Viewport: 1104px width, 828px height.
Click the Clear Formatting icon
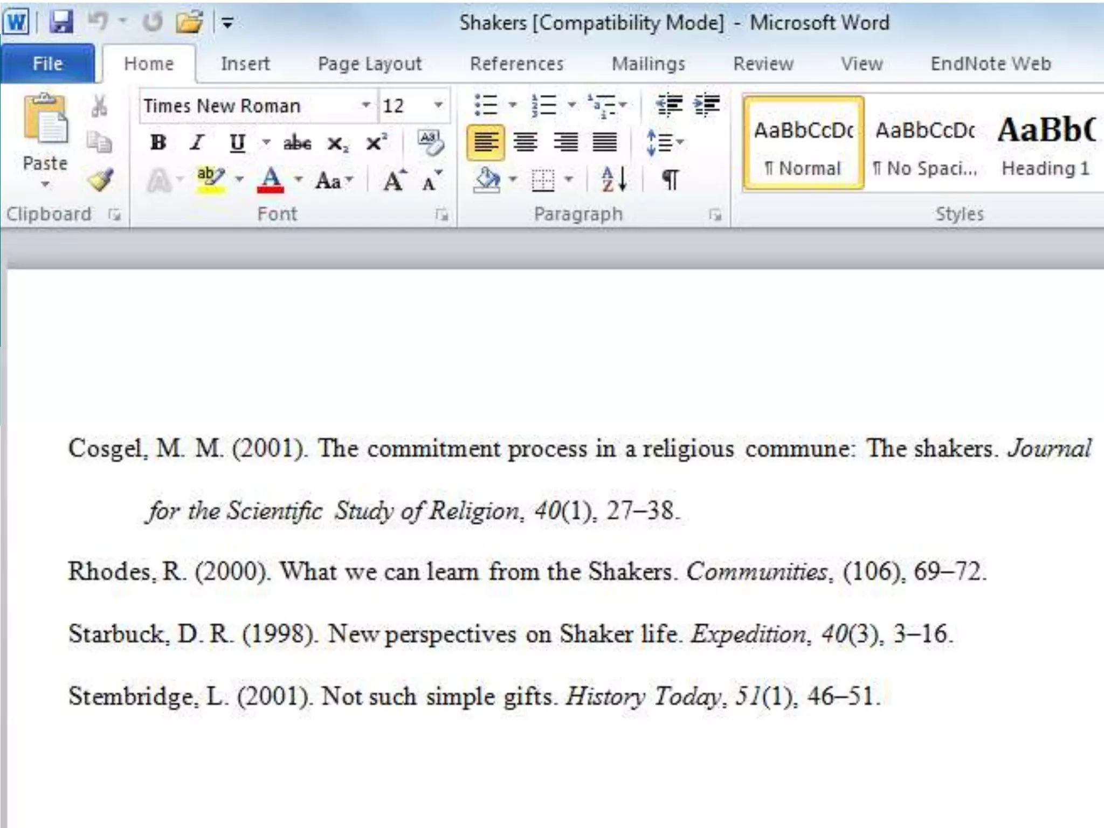click(431, 142)
